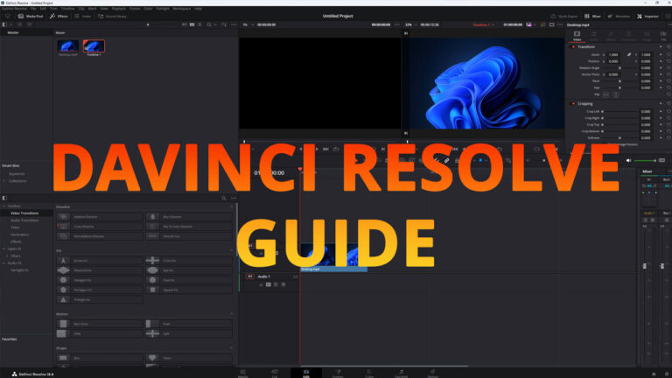This screenshot has height=378, width=672.
Task: Open the source viewer Fit dropdown
Action: (x=248, y=24)
